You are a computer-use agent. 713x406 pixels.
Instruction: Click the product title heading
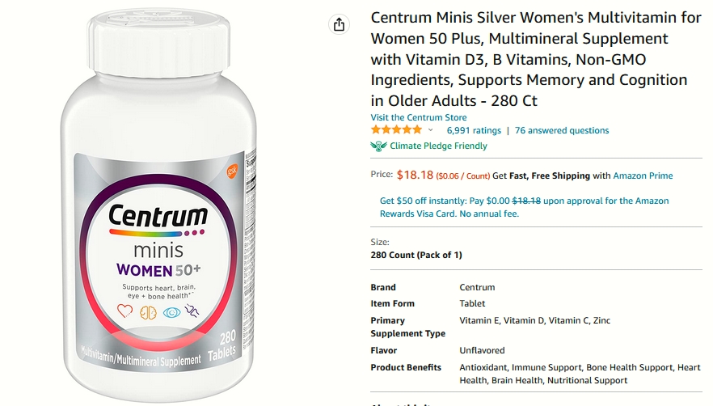click(x=536, y=59)
